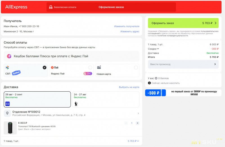
Task: Click Изменить получателя link
Action: coord(127,26)
